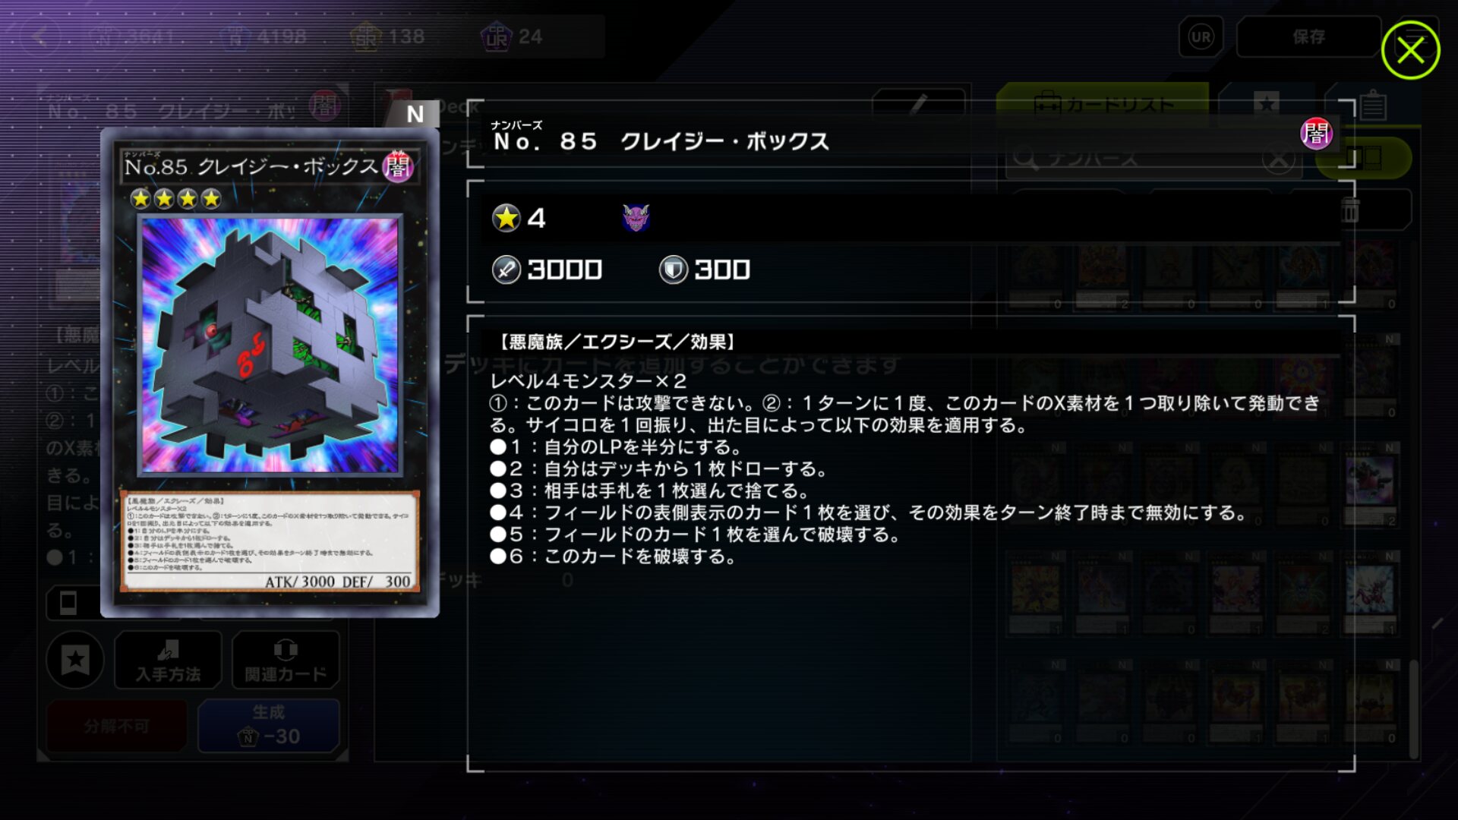Image resolution: width=1458 pixels, height=820 pixels.
Task: Click the DEF shield icon
Action: click(x=673, y=270)
